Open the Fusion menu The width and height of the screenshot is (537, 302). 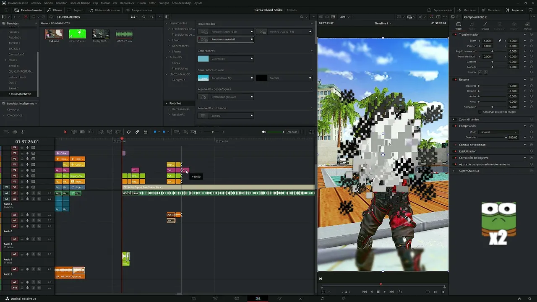tap(141, 3)
